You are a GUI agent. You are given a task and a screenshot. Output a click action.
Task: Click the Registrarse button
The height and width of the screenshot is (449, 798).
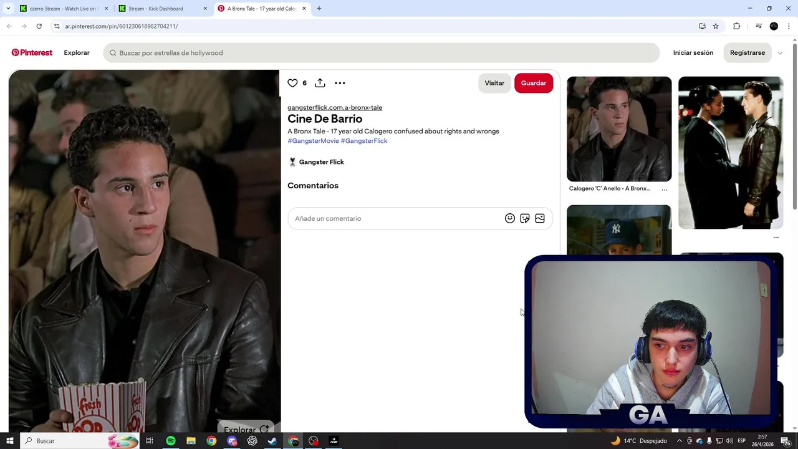tap(748, 53)
